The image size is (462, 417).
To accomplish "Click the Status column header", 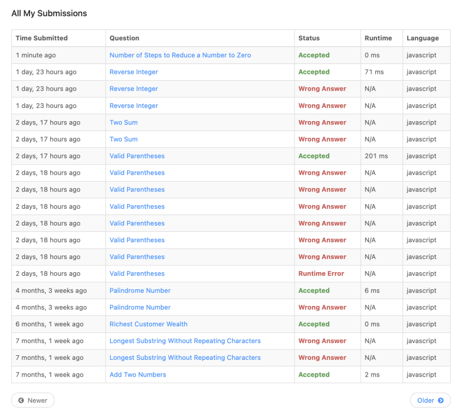I will tap(308, 38).
